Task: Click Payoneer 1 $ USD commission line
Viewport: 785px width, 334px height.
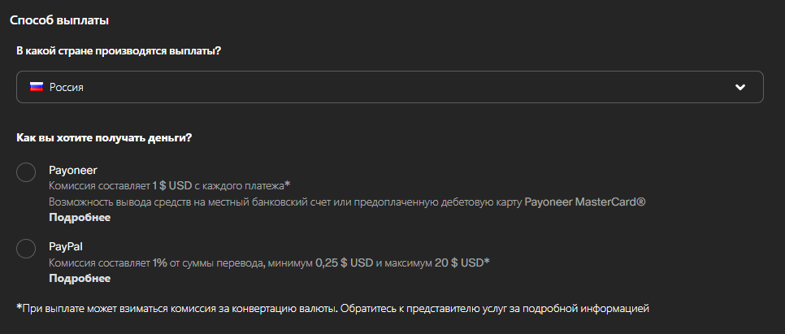Action: [170, 186]
